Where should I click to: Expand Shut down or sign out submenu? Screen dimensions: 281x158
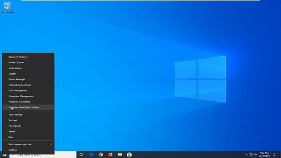click(x=28, y=144)
